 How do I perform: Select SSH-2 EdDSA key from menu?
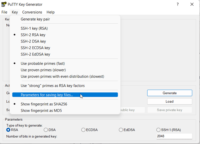35,54
